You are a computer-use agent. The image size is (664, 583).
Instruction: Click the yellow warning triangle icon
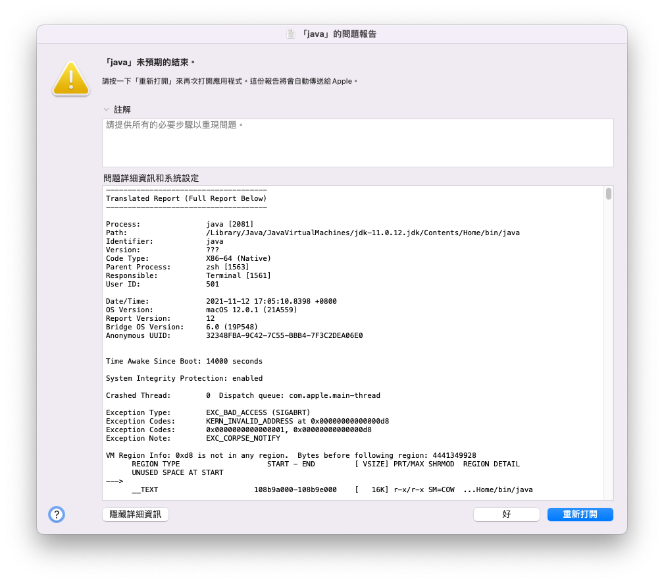[70, 78]
